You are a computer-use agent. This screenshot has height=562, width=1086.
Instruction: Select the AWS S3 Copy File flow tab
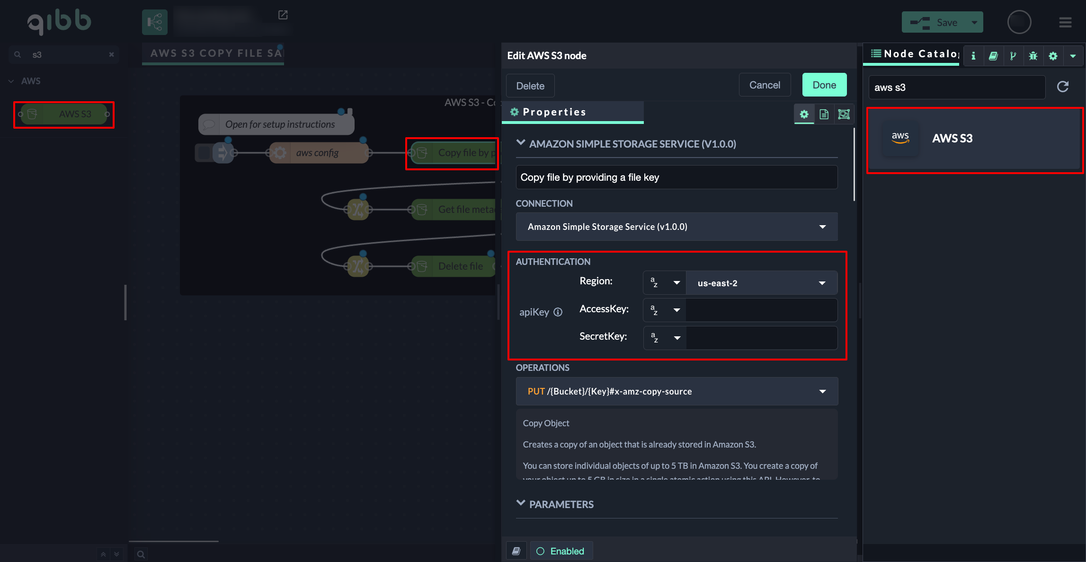213,53
